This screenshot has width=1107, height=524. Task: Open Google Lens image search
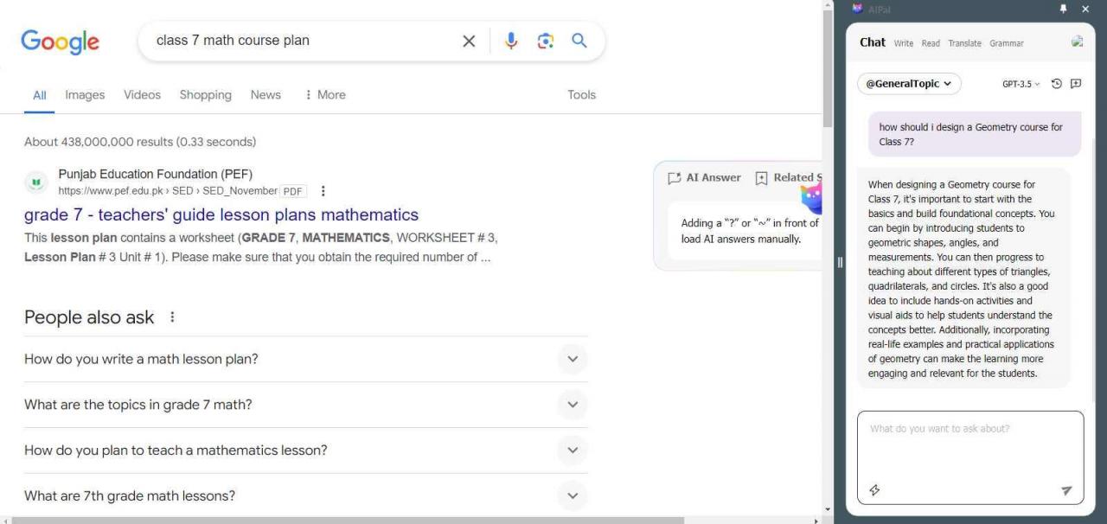pyautogui.click(x=545, y=41)
